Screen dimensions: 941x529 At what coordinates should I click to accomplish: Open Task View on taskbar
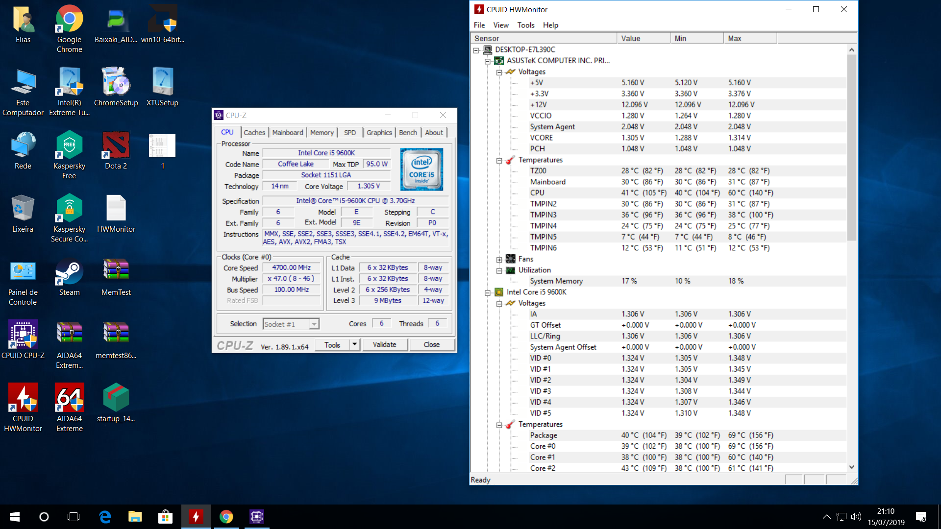[x=74, y=517]
